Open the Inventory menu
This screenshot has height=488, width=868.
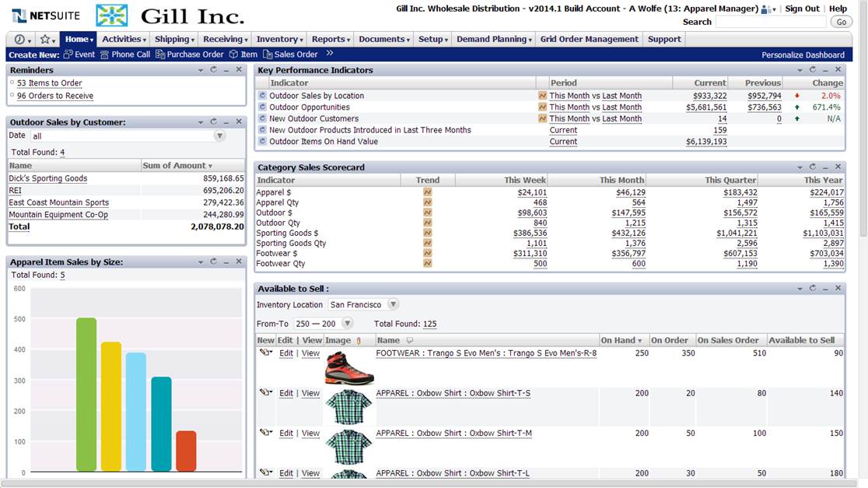coord(279,40)
